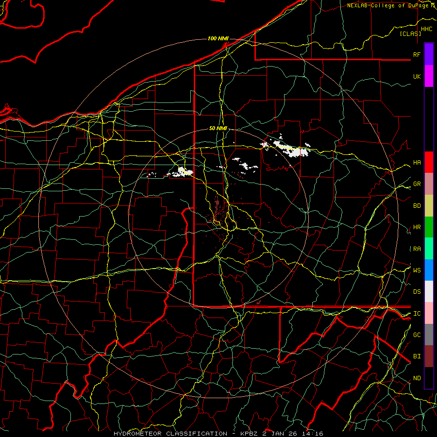This screenshot has width=437, height=437.
Task: Click the KPBZ radar site identifier
Action: point(250,434)
